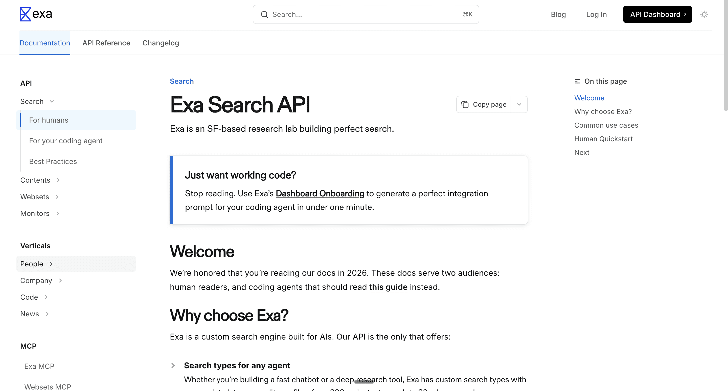Screen dimensions: 728x391
Task: Open the Copy page dropdown arrow
Action: 519,105
